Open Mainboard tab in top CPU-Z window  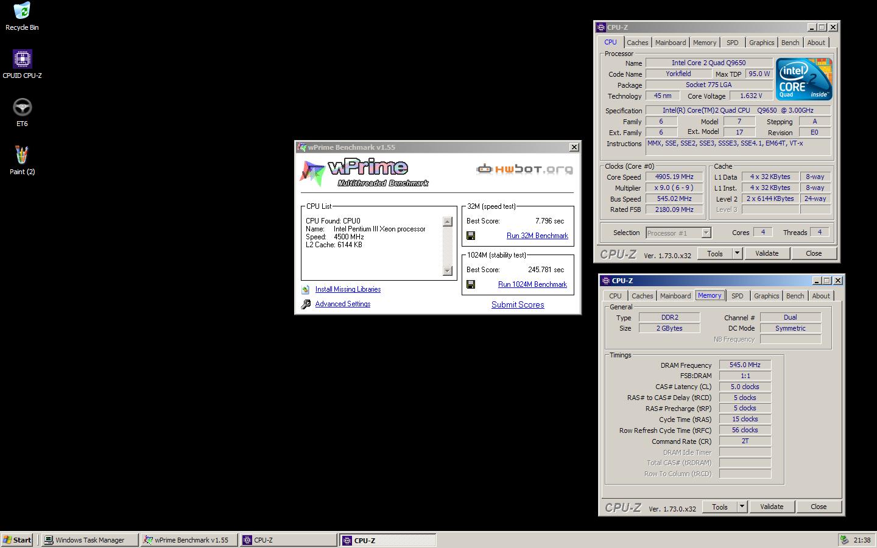click(x=671, y=43)
